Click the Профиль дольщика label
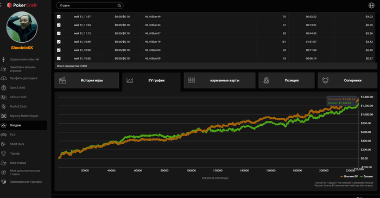Viewport: 380px width, 198px height. [24, 78]
